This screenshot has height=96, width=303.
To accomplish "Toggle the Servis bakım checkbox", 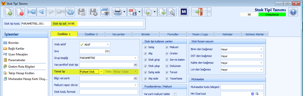I will [167, 60].
